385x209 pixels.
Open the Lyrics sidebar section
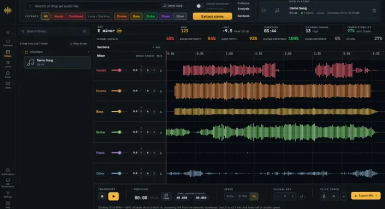pos(8,64)
